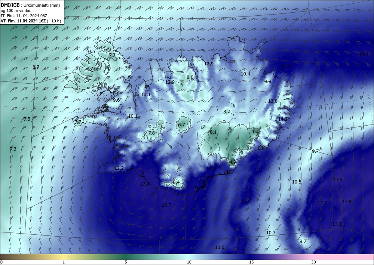
Task: Select the map value 13.1
Action: 146,94
